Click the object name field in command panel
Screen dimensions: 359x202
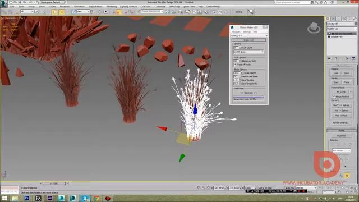tap(340, 24)
